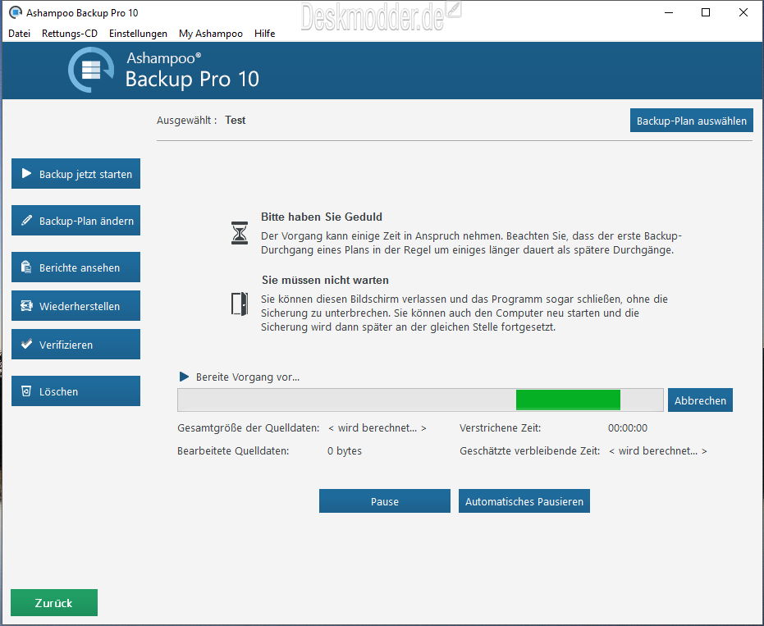Viewport: 764px width, 626px height.
Task: Click the hourglass icon beside Bitte haben Sie Geduld
Action: tap(240, 233)
